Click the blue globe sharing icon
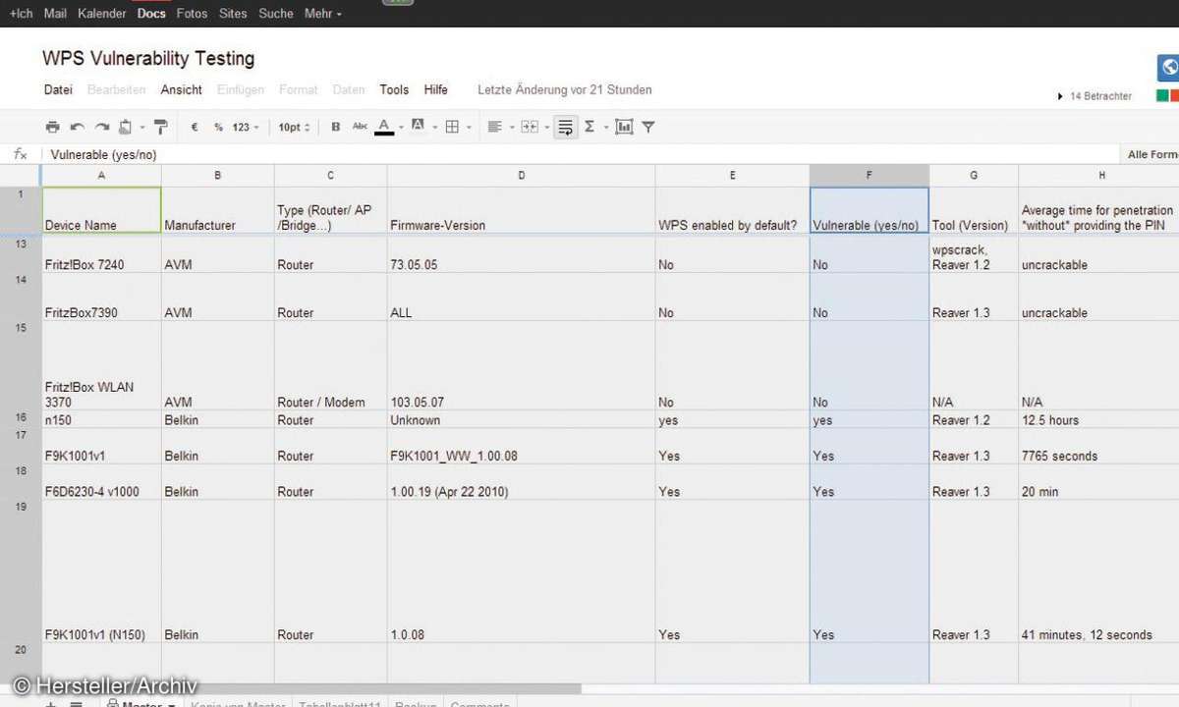This screenshot has height=707, width=1179. click(1168, 67)
